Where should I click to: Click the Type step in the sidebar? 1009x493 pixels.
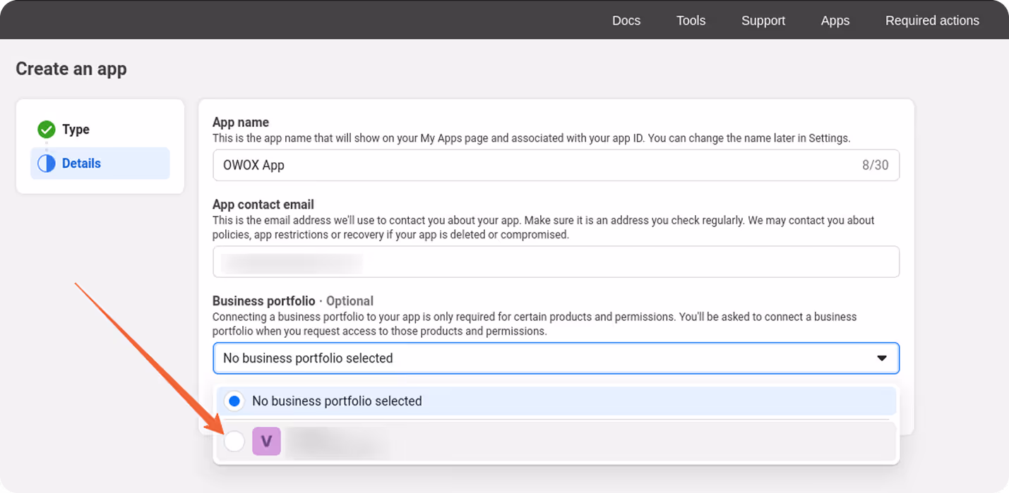(73, 129)
